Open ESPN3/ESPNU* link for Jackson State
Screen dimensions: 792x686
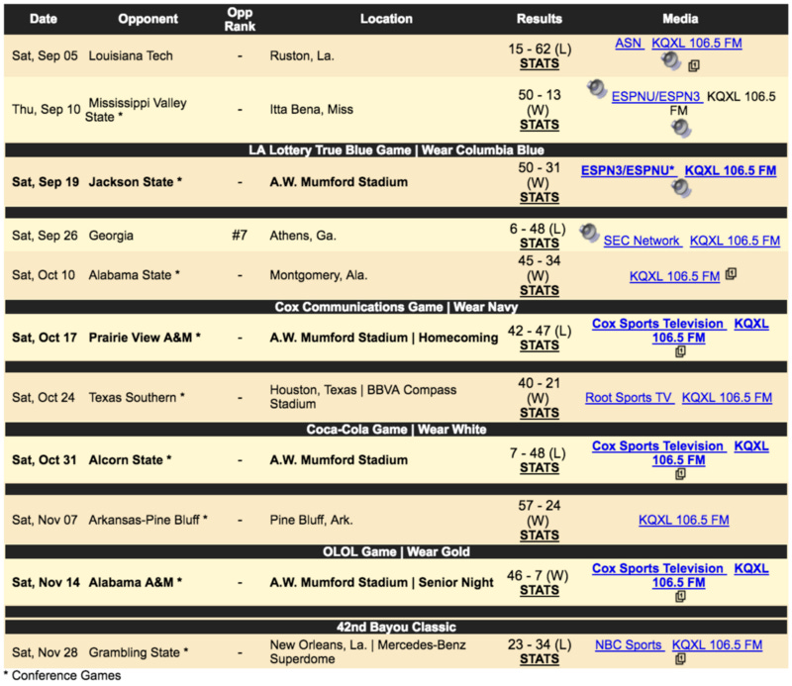(x=628, y=170)
